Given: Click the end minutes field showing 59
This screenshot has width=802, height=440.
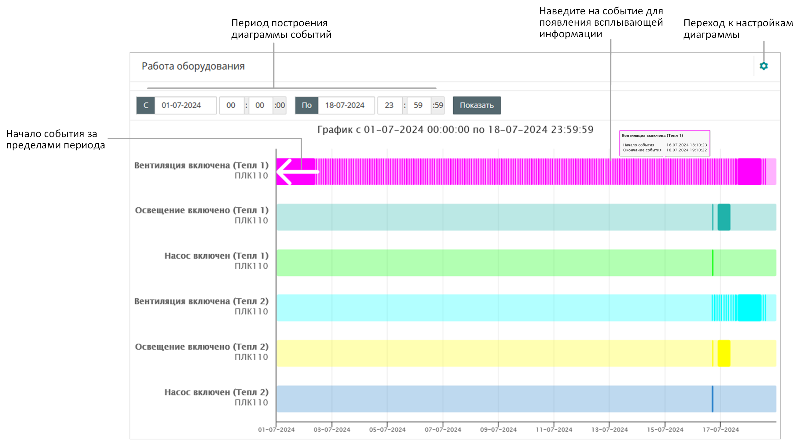Looking at the screenshot, I should [x=418, y=105].
